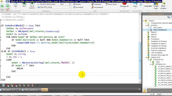Click See the object codes
Image resolution: width=172 pixels, height=96 pixels.
46,4
